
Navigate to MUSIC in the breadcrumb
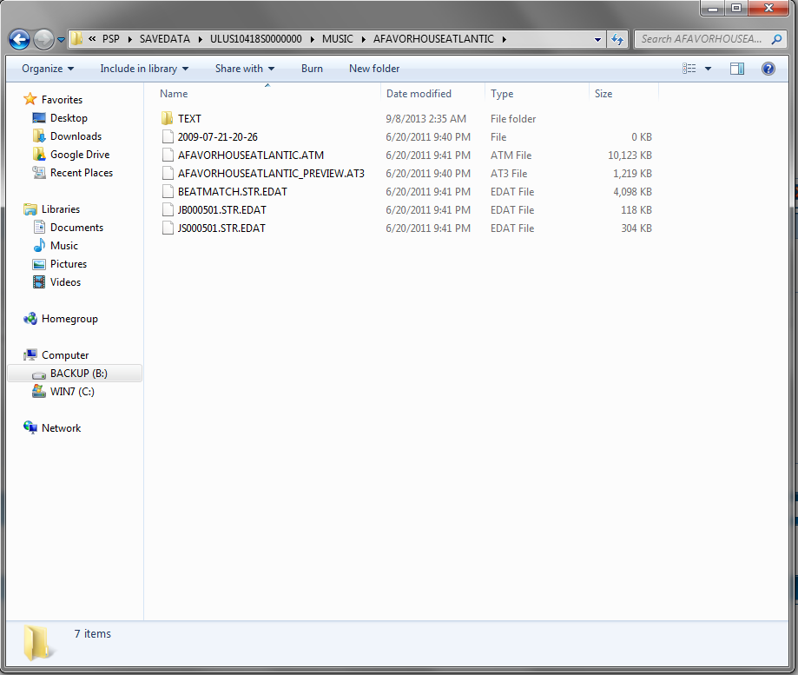tap(338, 39)
